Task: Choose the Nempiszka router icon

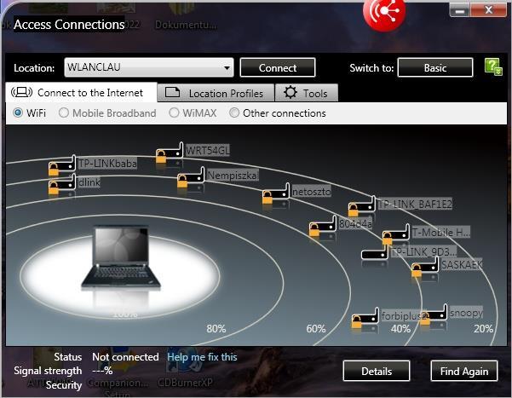Action: tap(191, 177)
